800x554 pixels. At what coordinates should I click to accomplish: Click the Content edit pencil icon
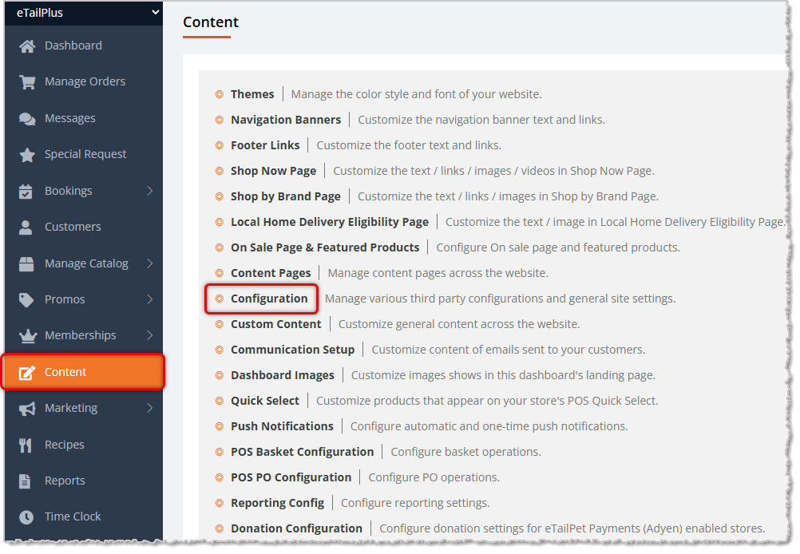[27, 373]
